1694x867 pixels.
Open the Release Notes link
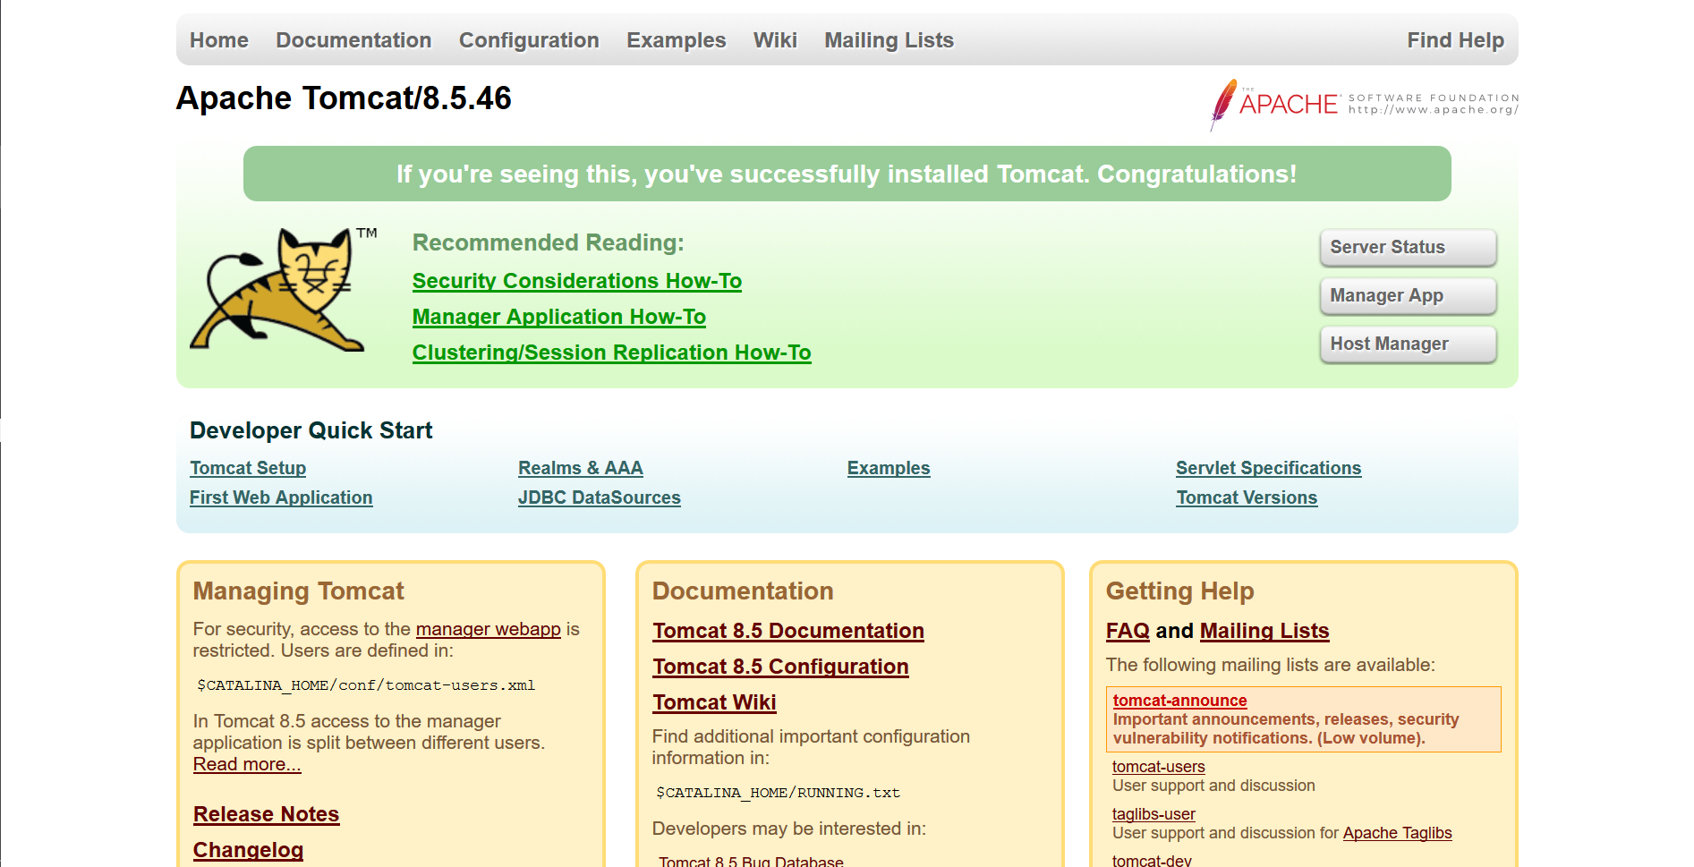(x=267, y=814)
